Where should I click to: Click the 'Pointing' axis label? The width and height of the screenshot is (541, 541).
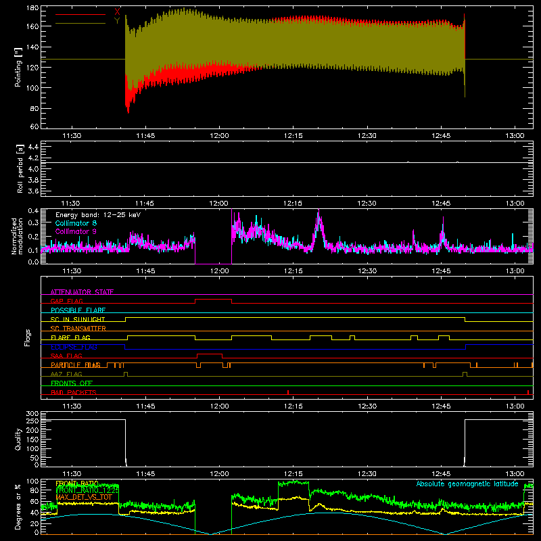tap(18, 67)
